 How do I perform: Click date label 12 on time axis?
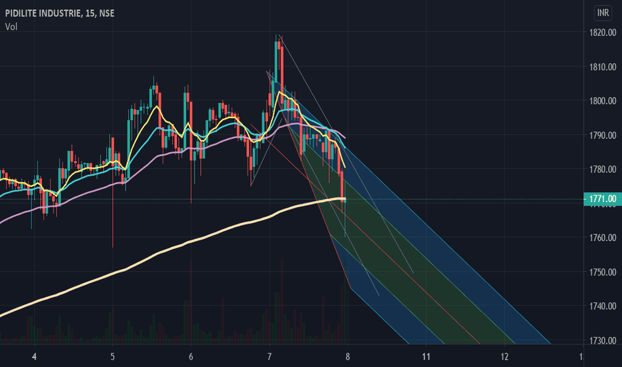(504, 356)
